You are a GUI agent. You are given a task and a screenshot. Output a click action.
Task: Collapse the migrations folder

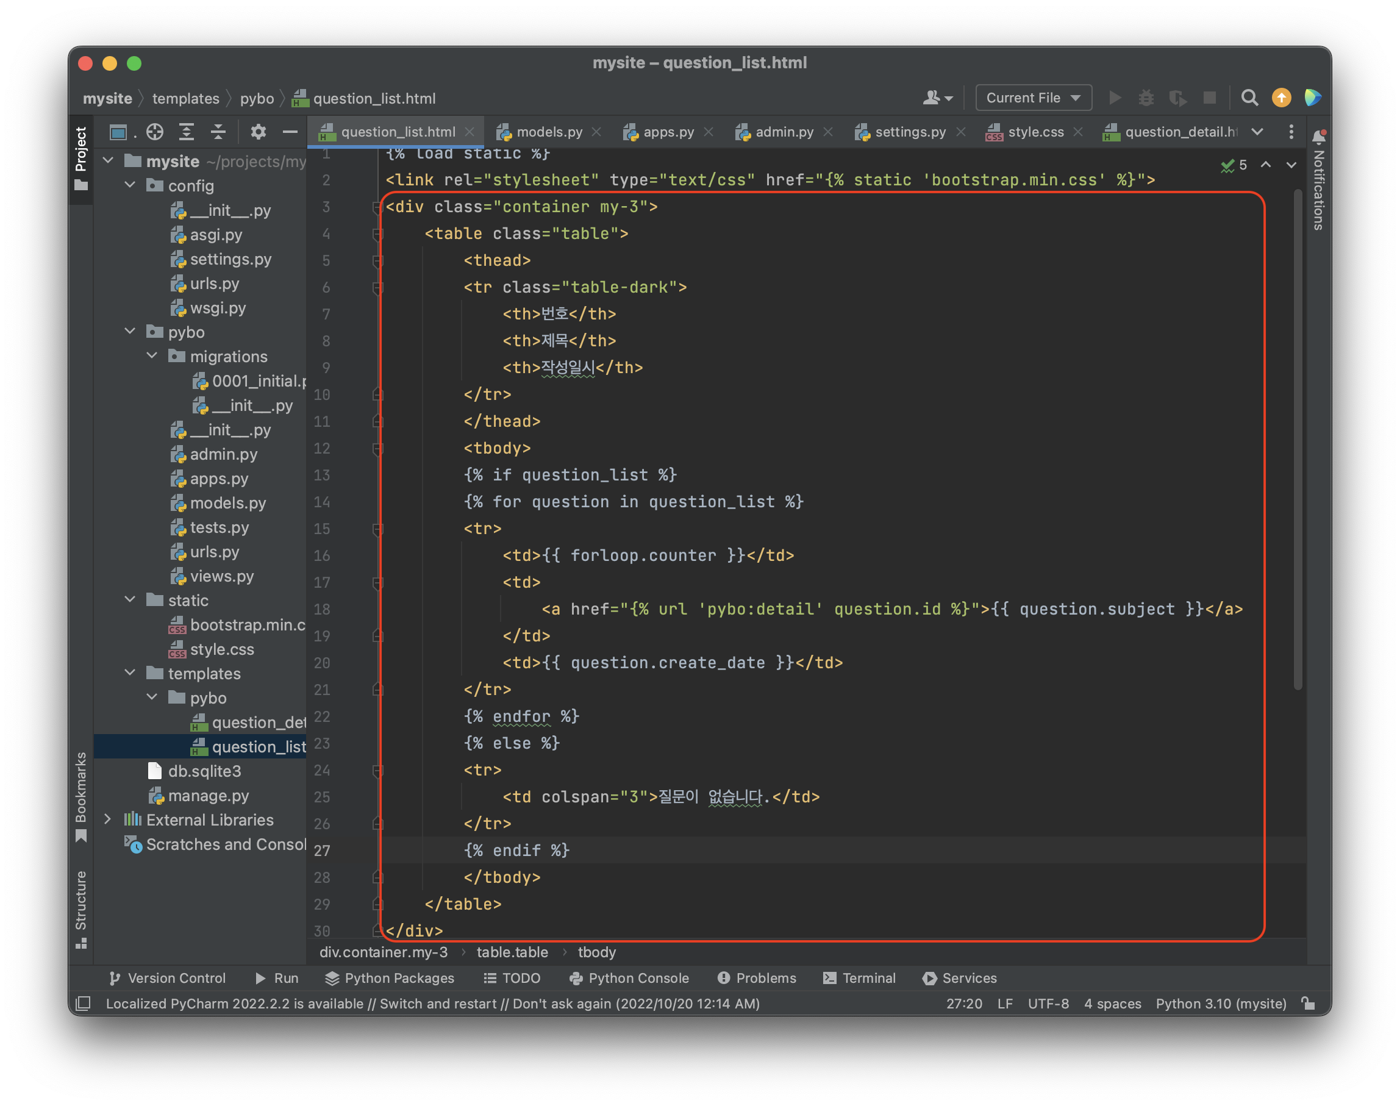pyautogui.click(x=152, y=356)
